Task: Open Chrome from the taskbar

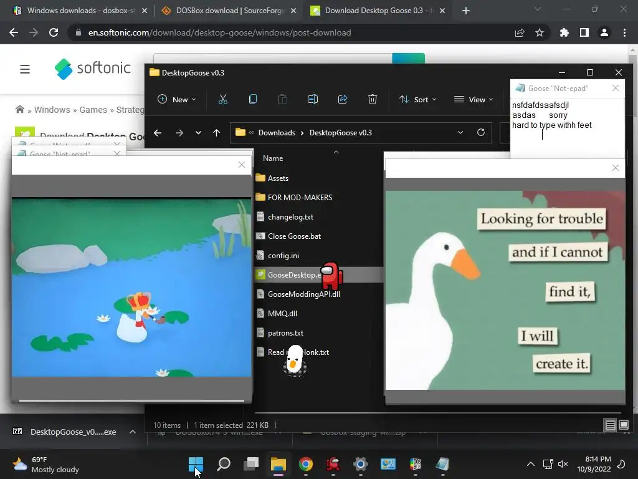Action: pos(305,464)
